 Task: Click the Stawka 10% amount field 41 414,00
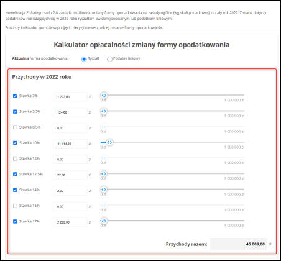(x=70, y=144)
